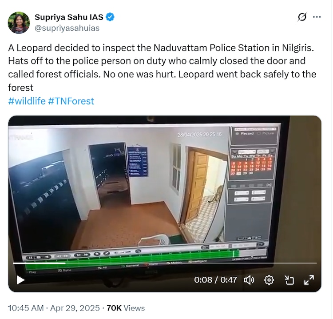Click the picture-in-picture icon
This screenshot has width=333, height=319.
click(x=289, y=280)
